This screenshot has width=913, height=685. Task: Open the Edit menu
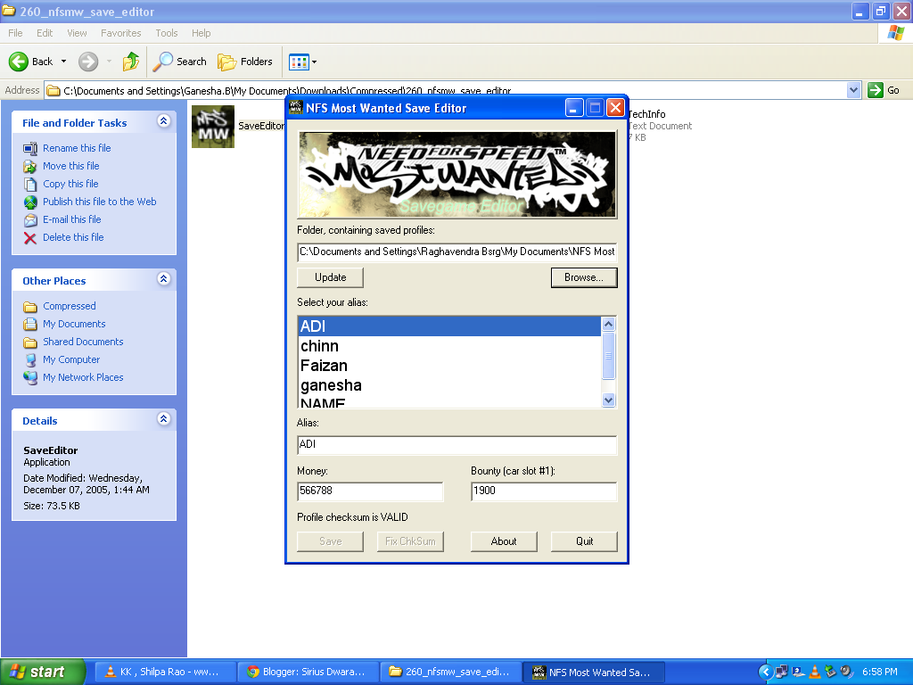(45, 33)
